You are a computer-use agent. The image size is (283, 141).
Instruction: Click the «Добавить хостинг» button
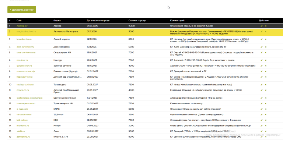pyautogui.click(x=22, y=10)
